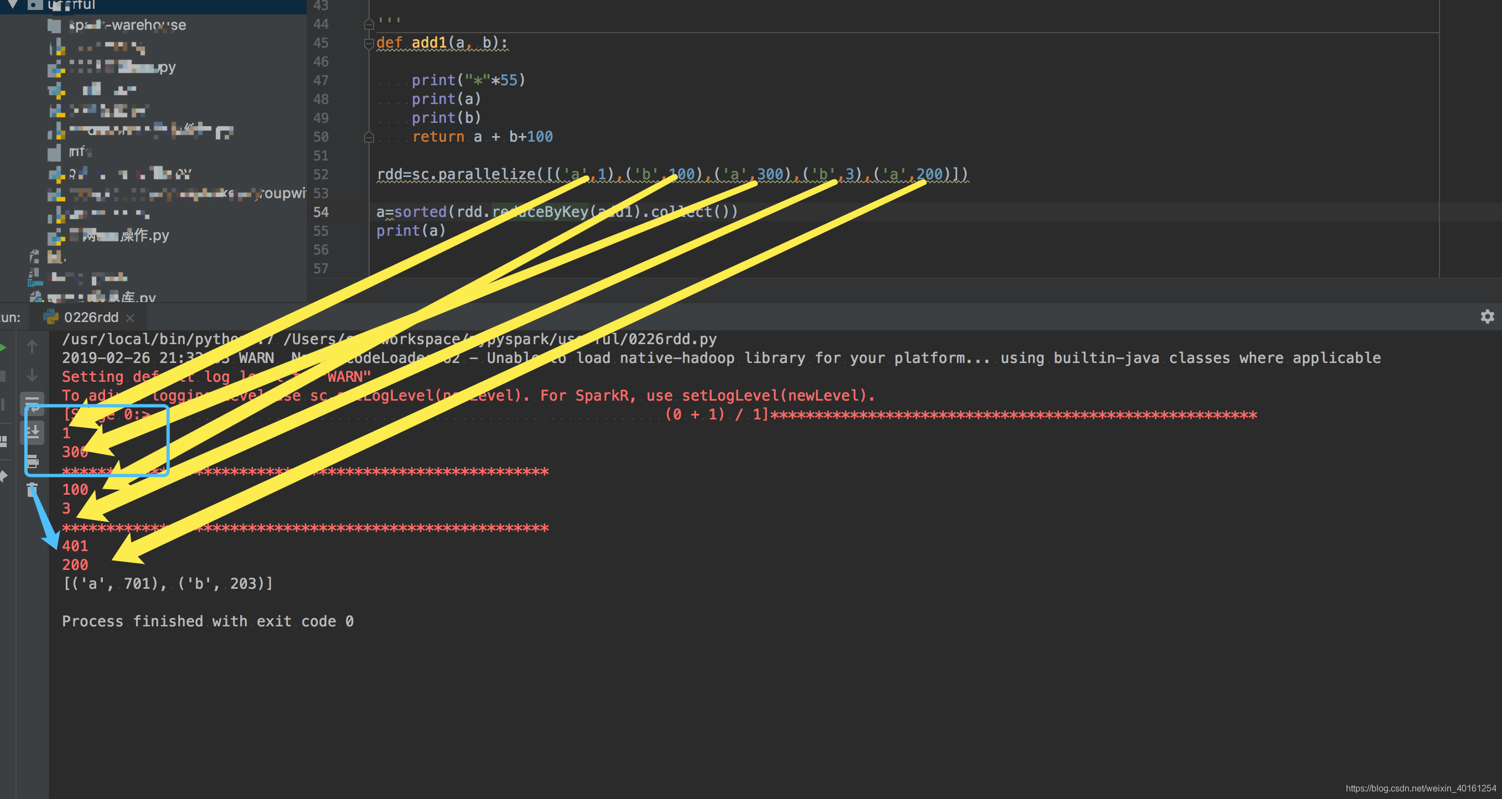Click print("*"*55) statement on line 47
Image resolution: width=1502 pixels, height=799 pixels.
[468, 80]
